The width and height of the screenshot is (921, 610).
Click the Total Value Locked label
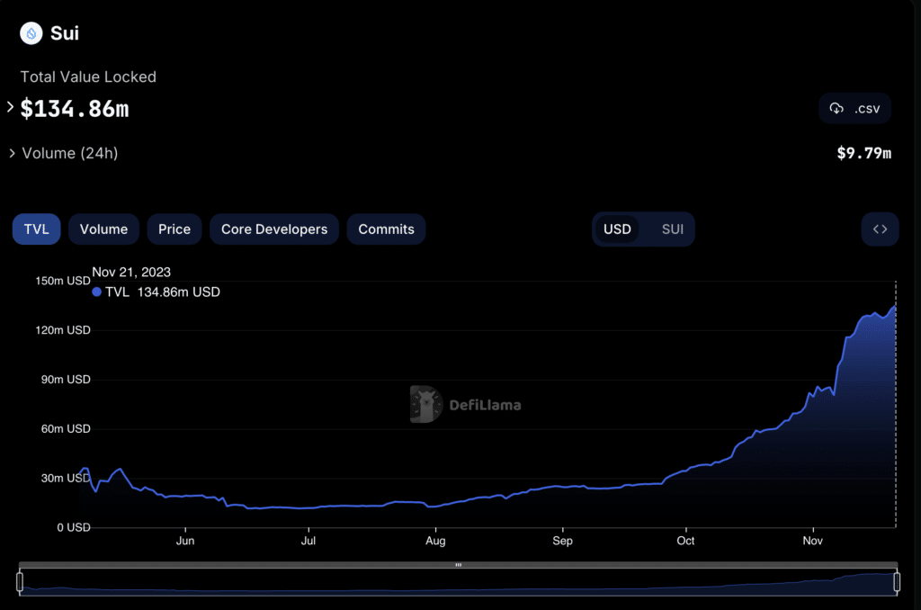pyautogui.click(x=88, y=77)
